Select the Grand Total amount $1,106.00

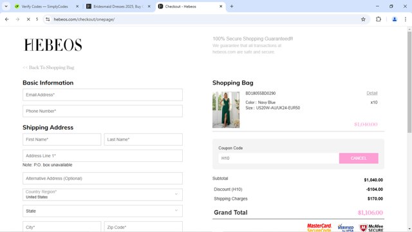coord(370,213)
